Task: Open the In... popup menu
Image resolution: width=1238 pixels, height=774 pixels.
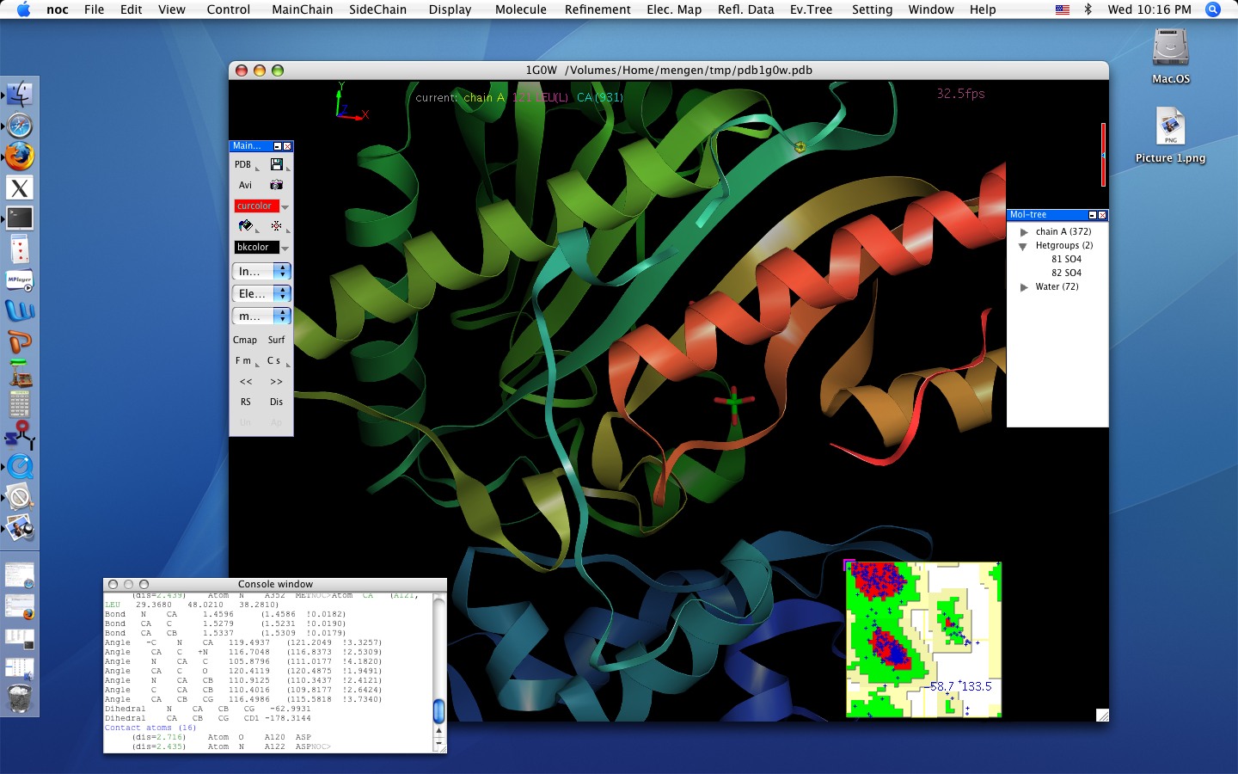Action: pos(261,271)
